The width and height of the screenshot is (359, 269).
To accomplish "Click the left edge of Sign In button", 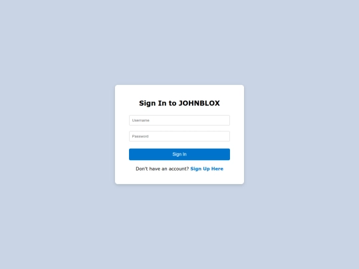I will tap(133, 154).
